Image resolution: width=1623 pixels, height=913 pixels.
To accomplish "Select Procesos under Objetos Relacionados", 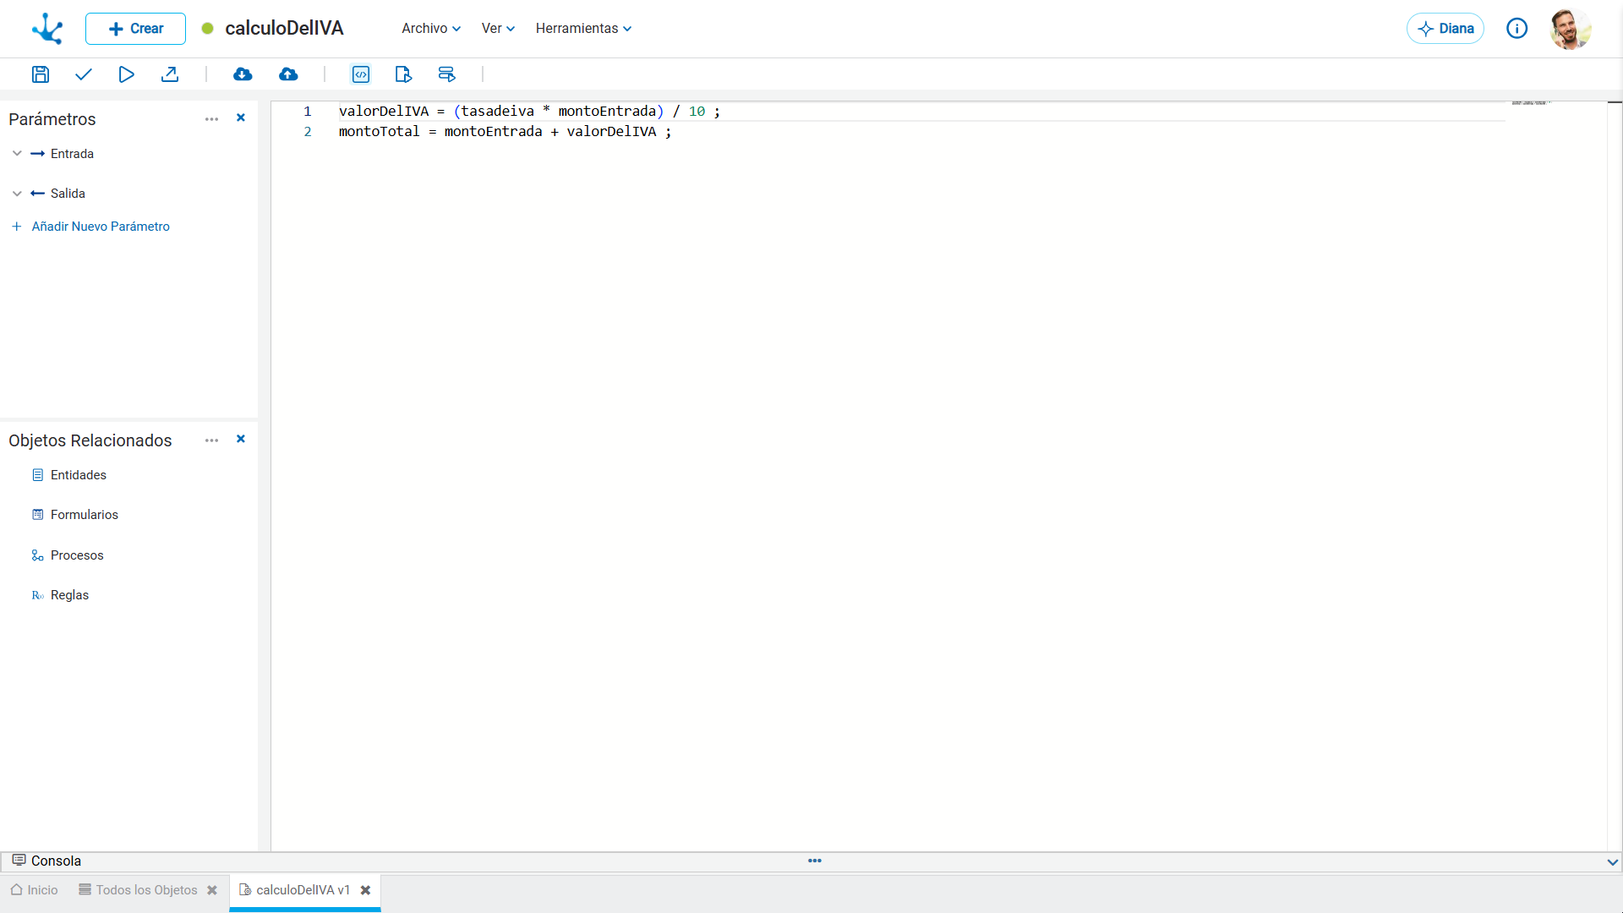I will (77, 555).
